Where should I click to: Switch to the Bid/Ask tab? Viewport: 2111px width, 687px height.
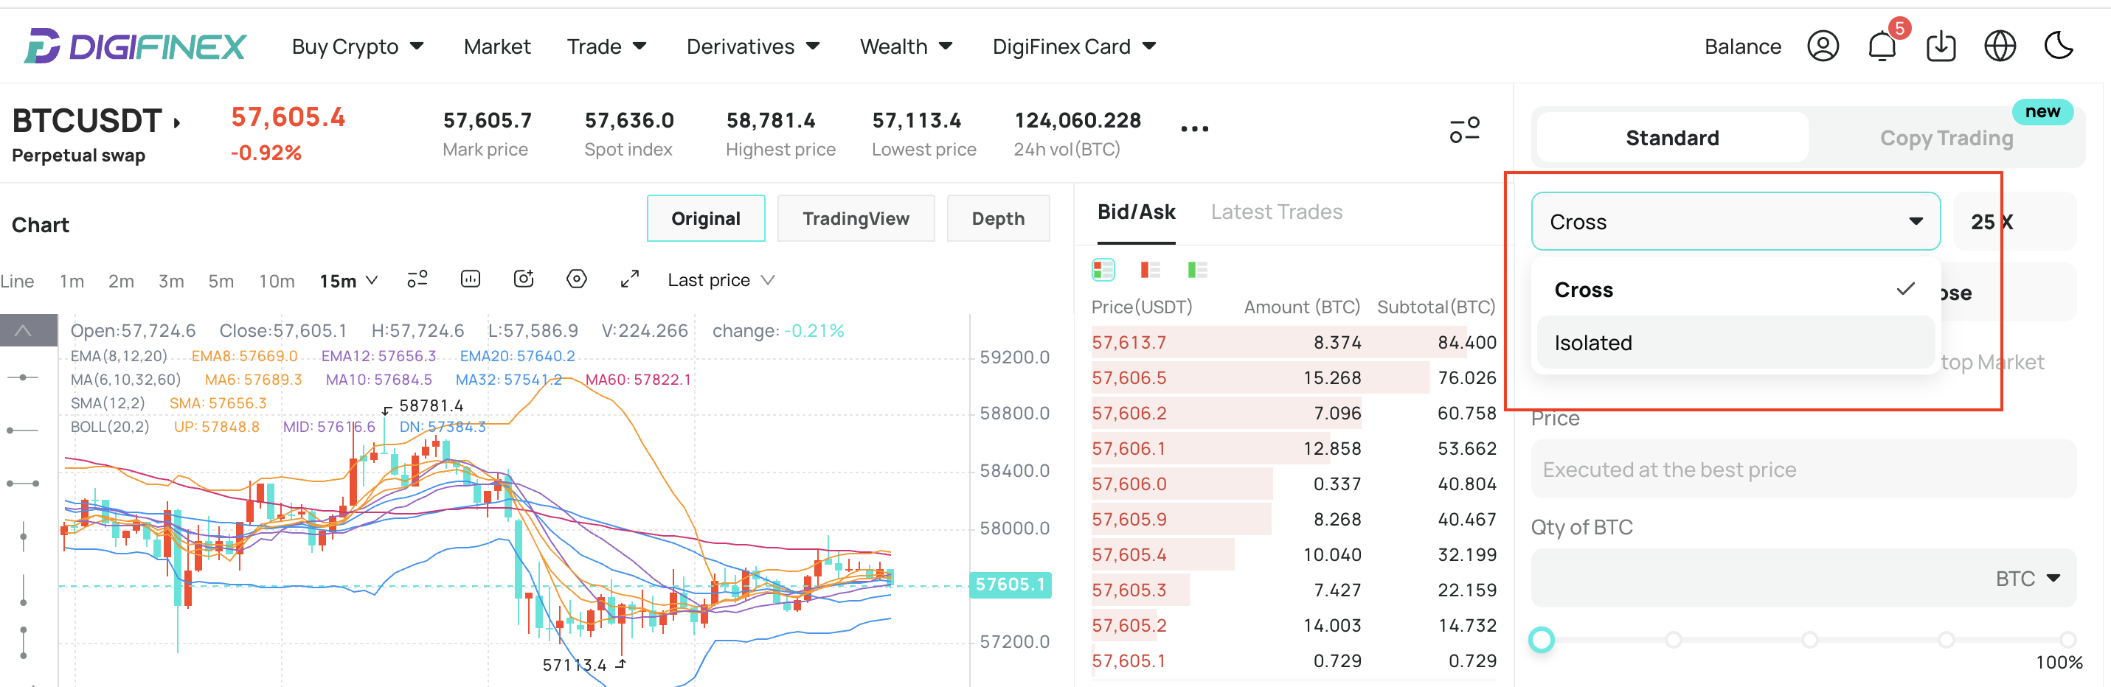(1136, 212)
